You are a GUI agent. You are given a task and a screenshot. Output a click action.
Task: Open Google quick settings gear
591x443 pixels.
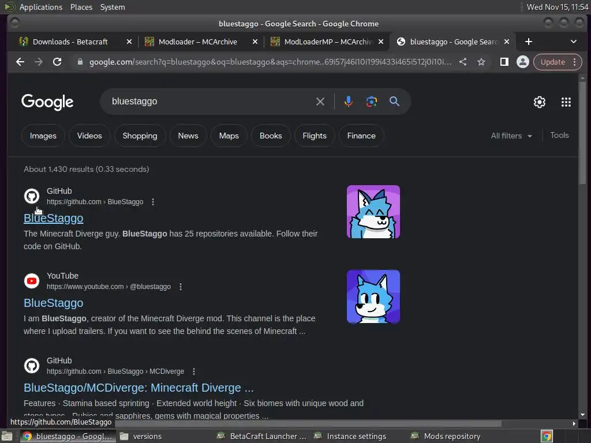tap(540, 102)
